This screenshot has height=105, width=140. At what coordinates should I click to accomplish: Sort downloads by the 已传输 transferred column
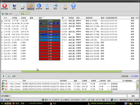click(x=15, y=18)
